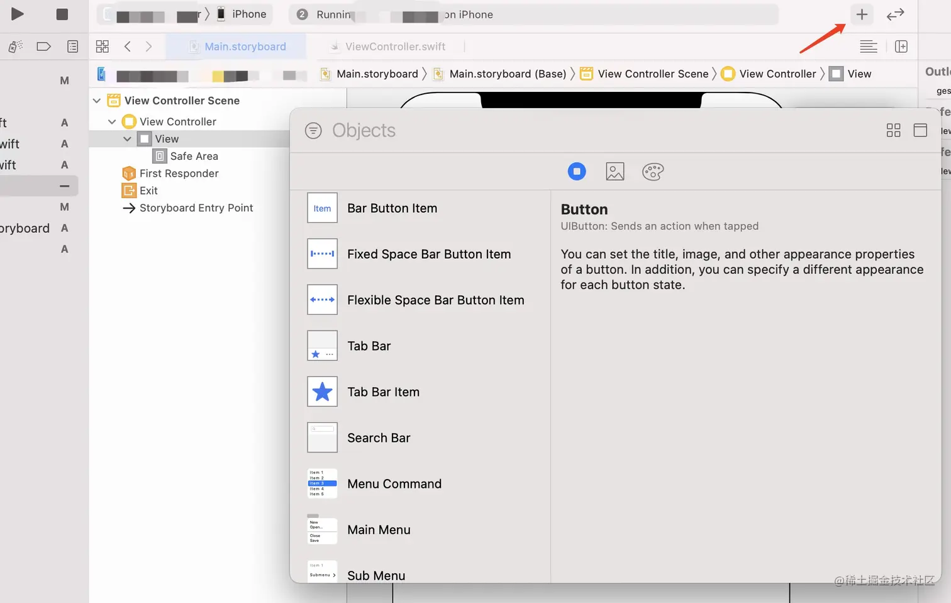Click Main.storyboard (Base) in the jump bar

[500, 74]
